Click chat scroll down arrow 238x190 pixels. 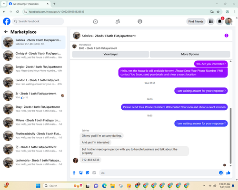point(230,166)
